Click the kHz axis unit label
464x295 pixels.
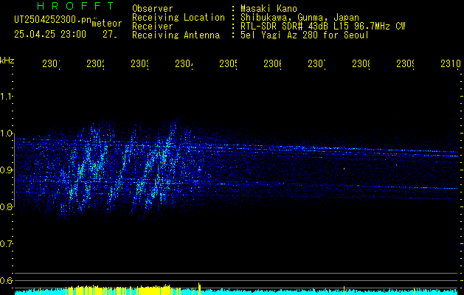click(7, 60)
